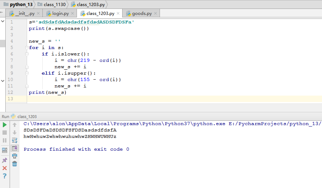Image resolution: width=322 pixels, height=188 pixels.
Task: Click the Stop process square icon
Action: pyautogui.click(x=5, y=133)
